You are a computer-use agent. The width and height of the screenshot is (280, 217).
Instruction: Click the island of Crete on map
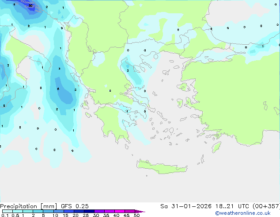point(162,167)
